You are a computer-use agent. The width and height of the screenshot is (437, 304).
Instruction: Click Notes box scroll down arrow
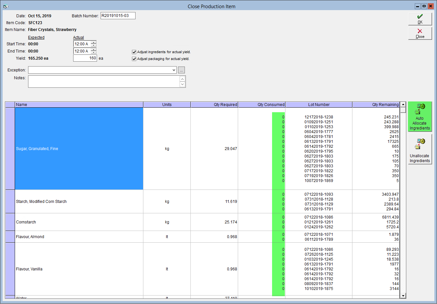[183, 84]
